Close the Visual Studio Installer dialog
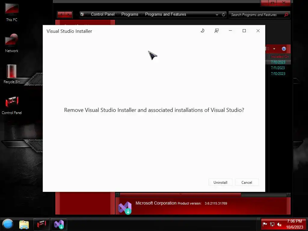This screenshot has width=308, height=231. click(x=258, y=31)
